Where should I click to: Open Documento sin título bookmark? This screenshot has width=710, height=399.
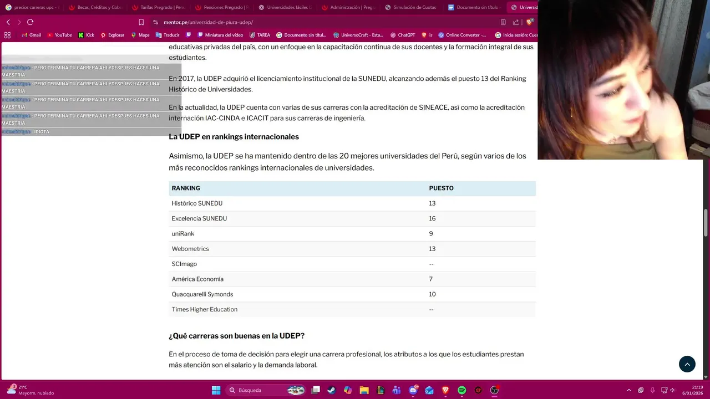click(301, 35)
